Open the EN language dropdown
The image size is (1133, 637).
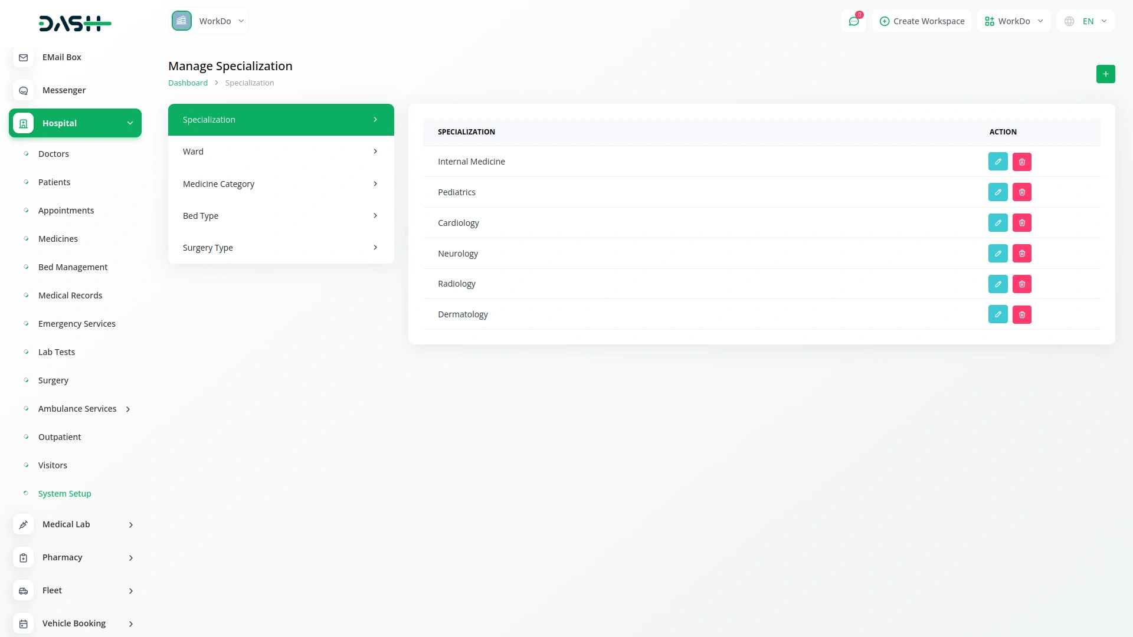click(1086, 21)
